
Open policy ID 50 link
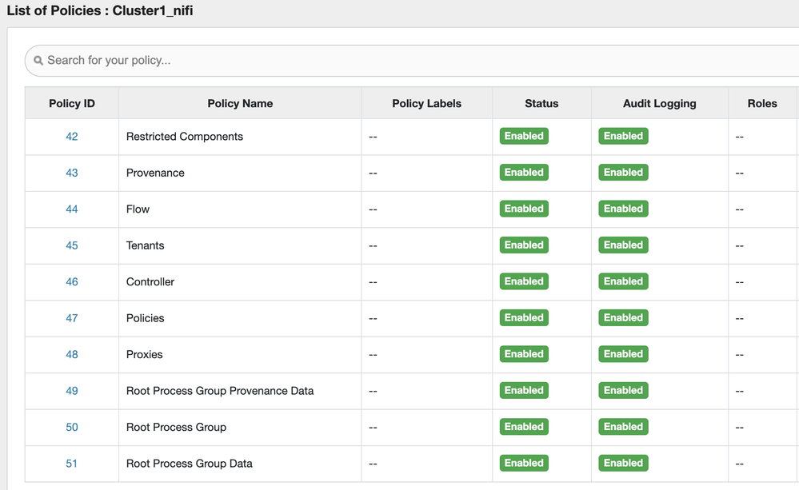coord(72,427)
